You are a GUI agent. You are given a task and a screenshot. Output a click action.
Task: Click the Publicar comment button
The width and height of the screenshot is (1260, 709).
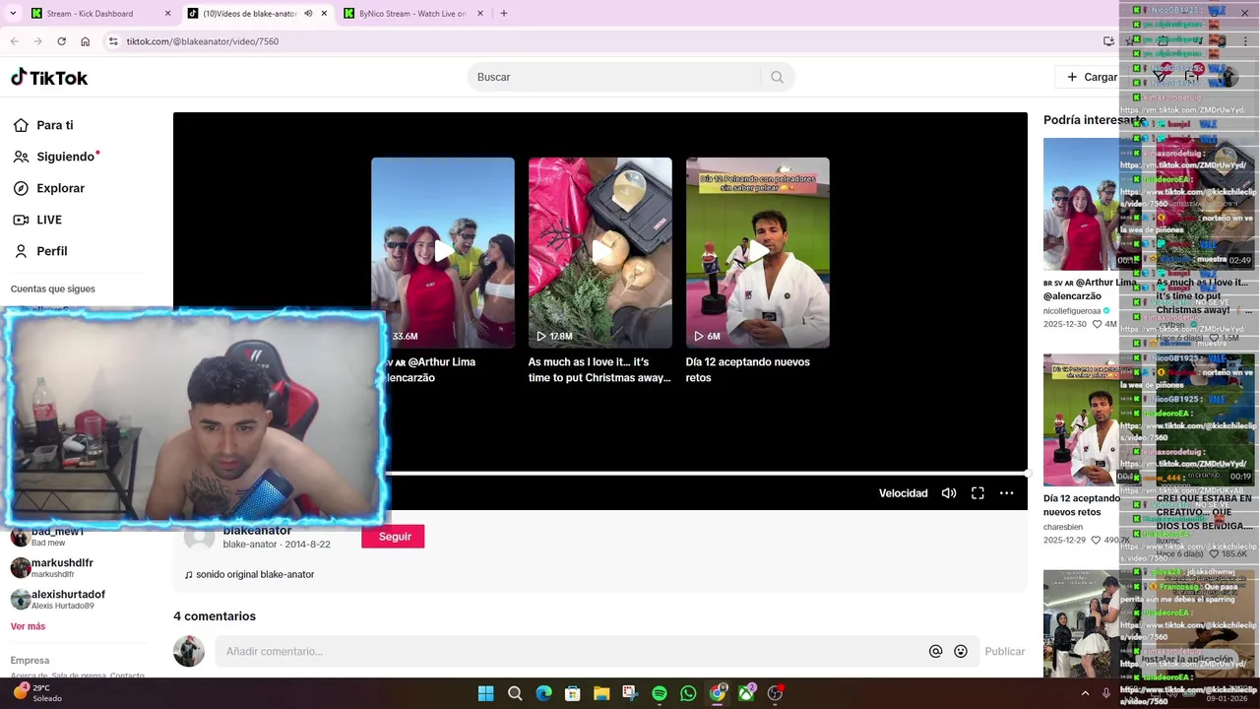pyautogui.click(x=1005, y=651)
